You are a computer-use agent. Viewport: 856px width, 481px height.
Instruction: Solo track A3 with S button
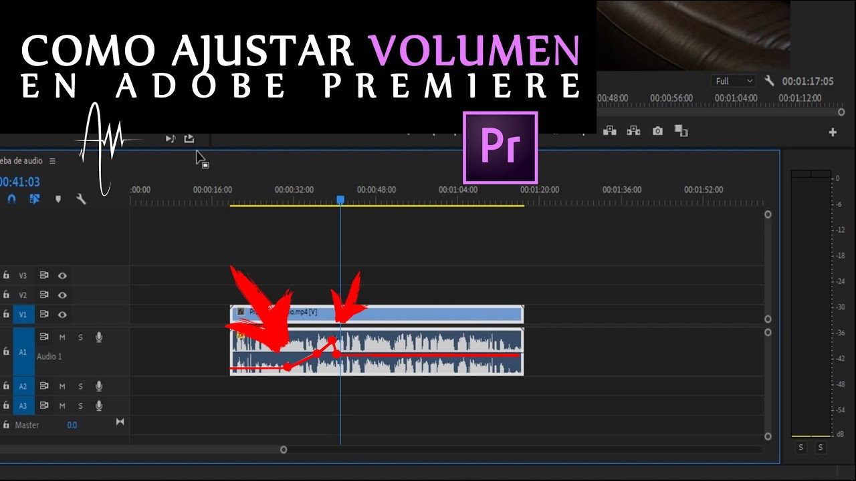[x=80, y=406]
